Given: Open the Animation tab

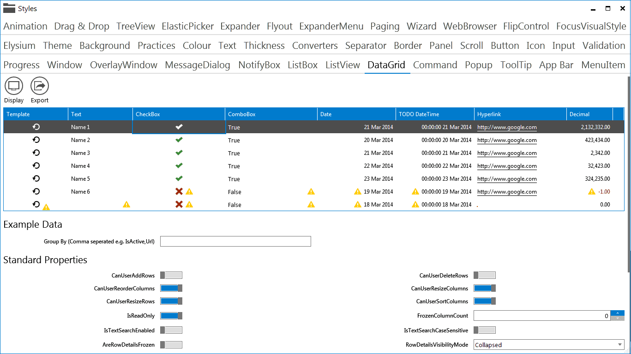Looking at the screenshot, I should 25,26.
